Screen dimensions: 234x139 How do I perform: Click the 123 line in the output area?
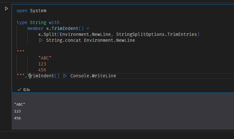[x=17, y=111]
